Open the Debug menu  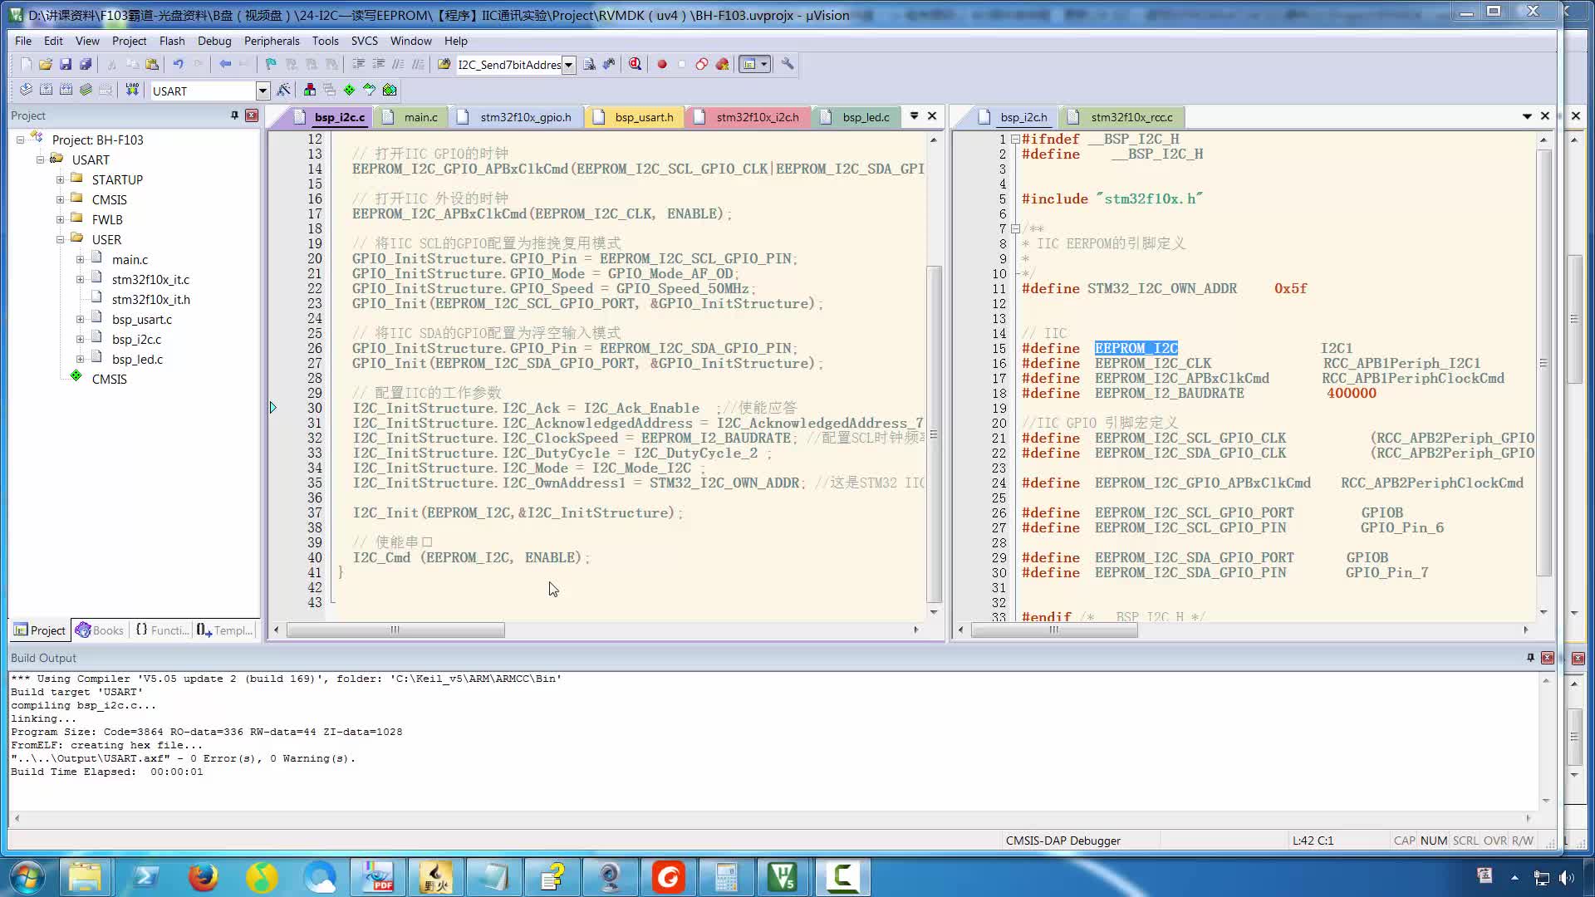click(x=214, y=41)
